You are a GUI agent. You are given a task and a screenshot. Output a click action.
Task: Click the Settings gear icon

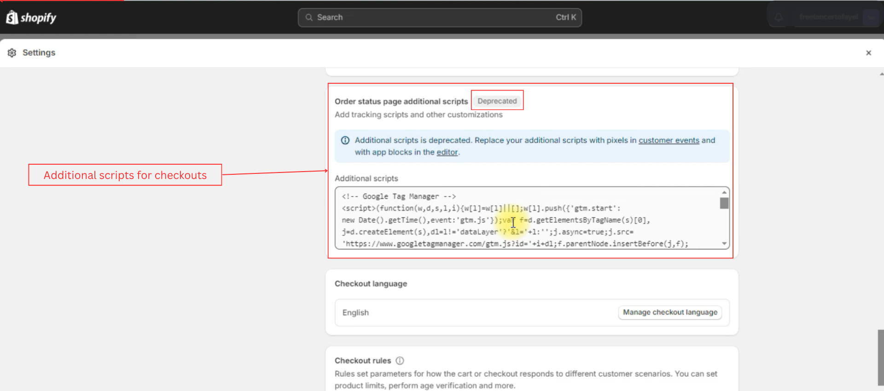click(12, 53)
